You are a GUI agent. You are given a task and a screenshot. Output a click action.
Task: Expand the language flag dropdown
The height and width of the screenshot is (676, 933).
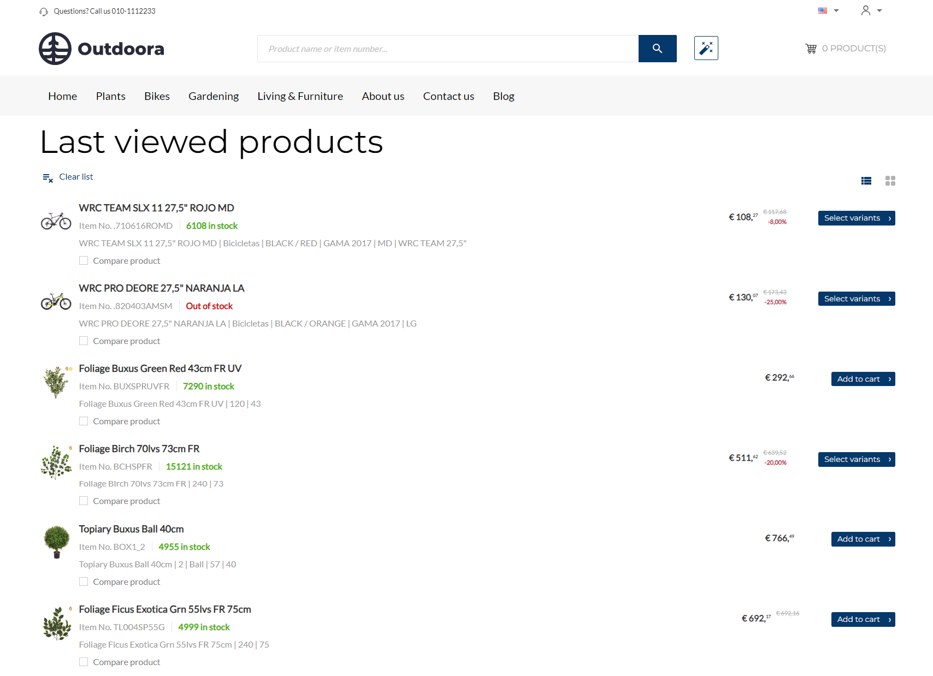coord(828,11)
